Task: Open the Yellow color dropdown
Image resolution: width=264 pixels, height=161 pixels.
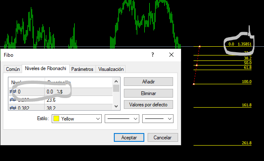Action: coord(77,119)
